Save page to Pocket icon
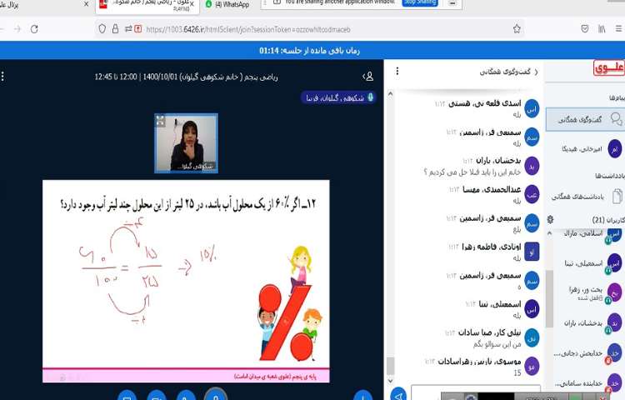Screen dimensions: 625x400 (x=585, y=28)
